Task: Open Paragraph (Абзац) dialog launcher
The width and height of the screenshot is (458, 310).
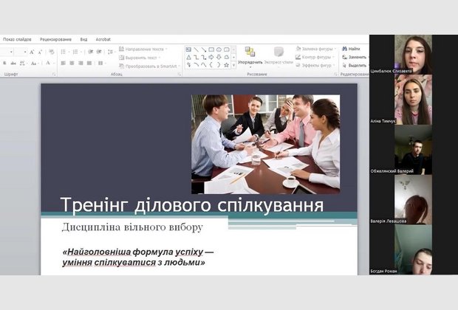Action: pos(179,75)
